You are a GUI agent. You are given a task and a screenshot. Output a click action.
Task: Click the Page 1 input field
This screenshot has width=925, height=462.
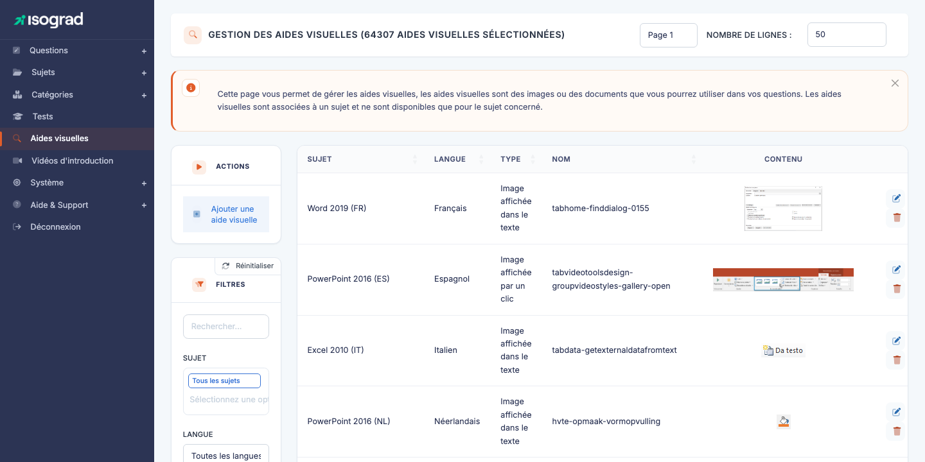669,35
